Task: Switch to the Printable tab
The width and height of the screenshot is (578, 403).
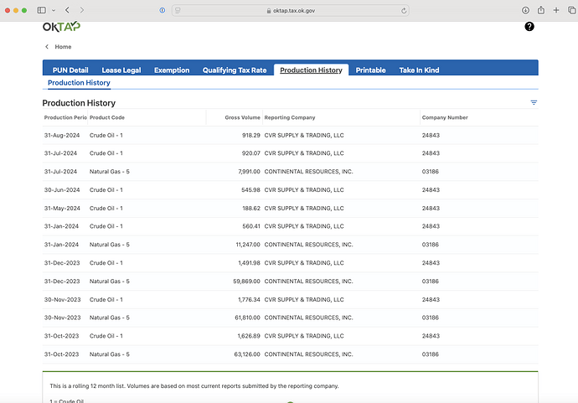Action: pyautogui.click(x=371, y=70)
